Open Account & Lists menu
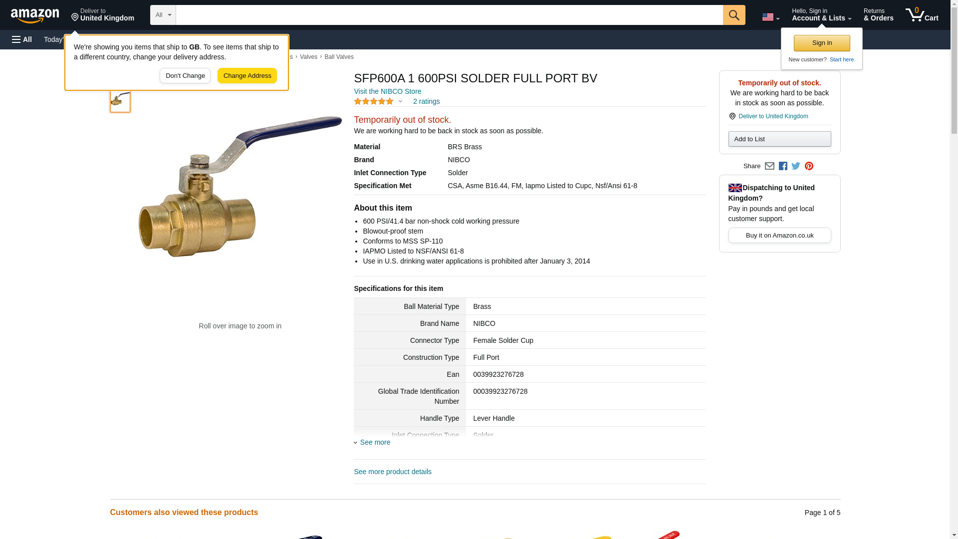958x539 pixels. [x=821, y=15]
